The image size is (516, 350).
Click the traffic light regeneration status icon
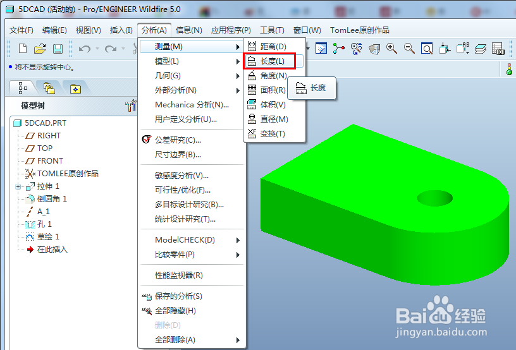tap(509, 69)
